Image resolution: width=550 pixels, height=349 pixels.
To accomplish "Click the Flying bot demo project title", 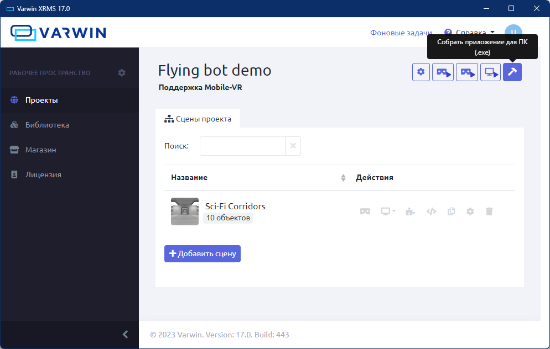I will [x=215, y=70].
